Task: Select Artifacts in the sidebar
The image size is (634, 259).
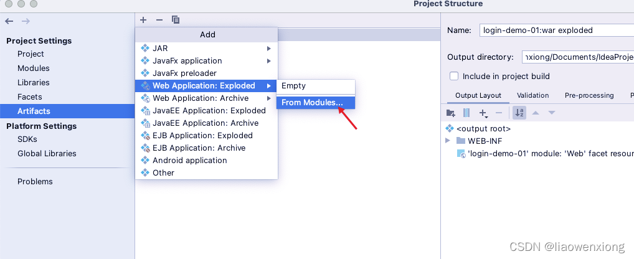Action: coord(67,111)
